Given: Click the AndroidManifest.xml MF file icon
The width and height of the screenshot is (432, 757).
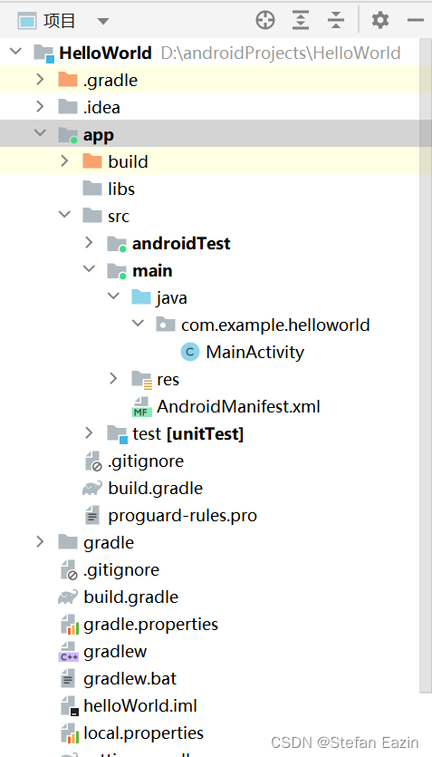Looking at the screenshot, I should coord(142,406).
